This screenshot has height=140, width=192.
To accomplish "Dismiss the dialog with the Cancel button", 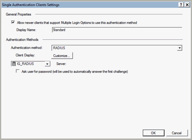I will point(176,133).
